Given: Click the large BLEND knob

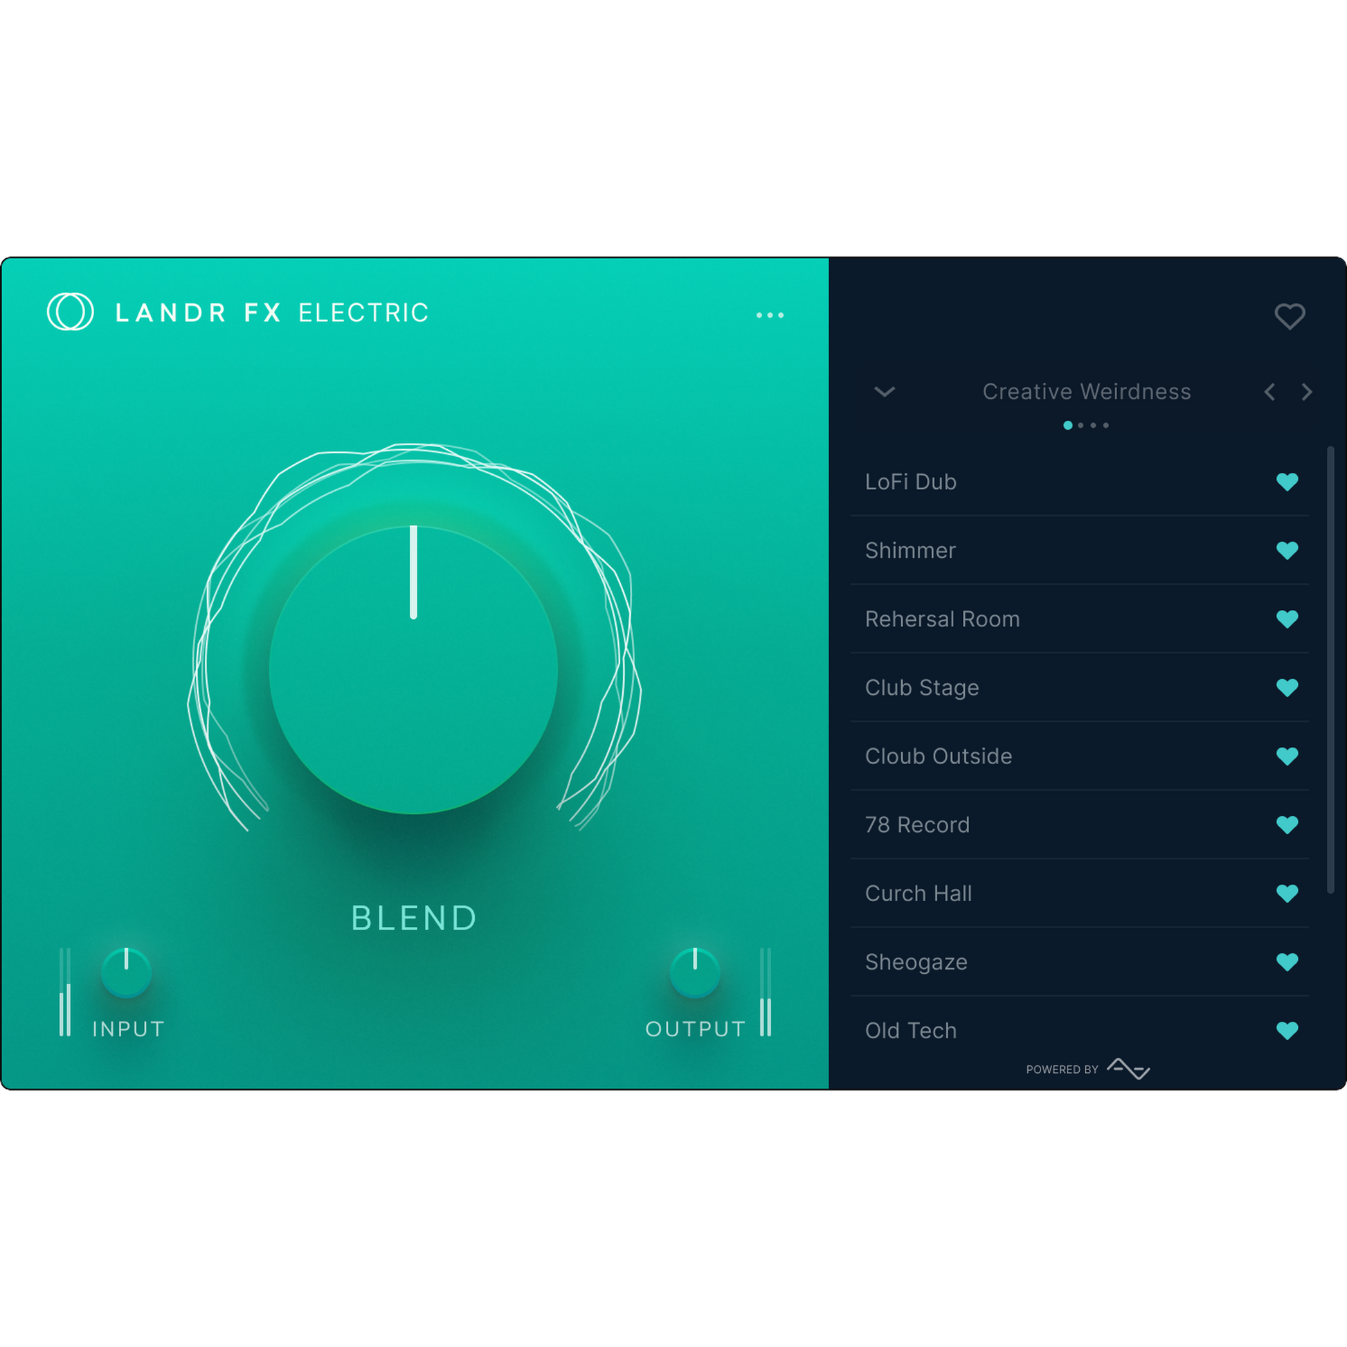Looking at the screenshot, I should 413,669.
